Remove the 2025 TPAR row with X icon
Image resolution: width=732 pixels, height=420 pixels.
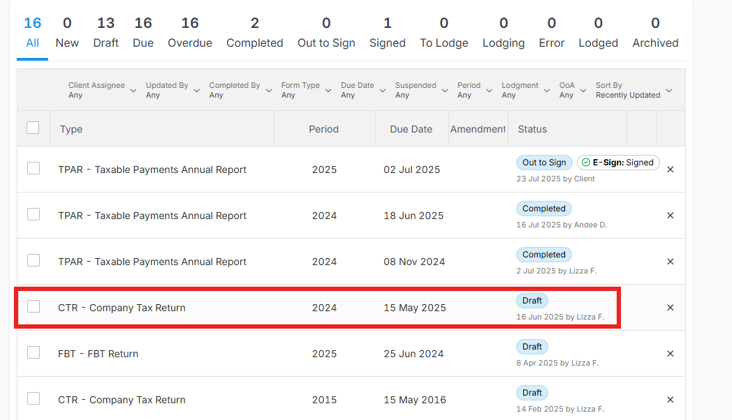pos(671,170)
